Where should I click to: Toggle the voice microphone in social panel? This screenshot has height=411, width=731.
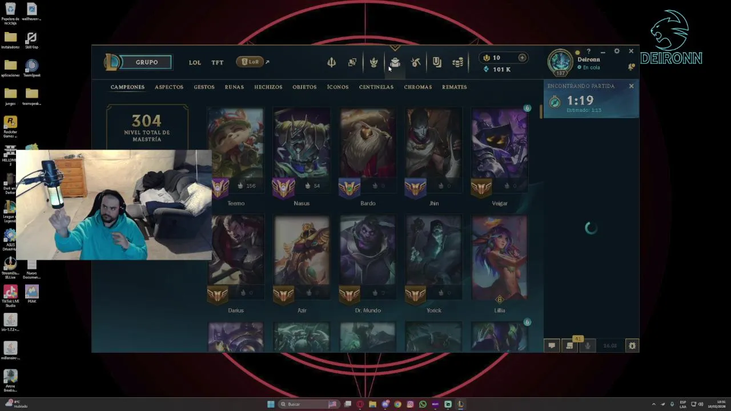pyautogui.click(x=587, y=345)
